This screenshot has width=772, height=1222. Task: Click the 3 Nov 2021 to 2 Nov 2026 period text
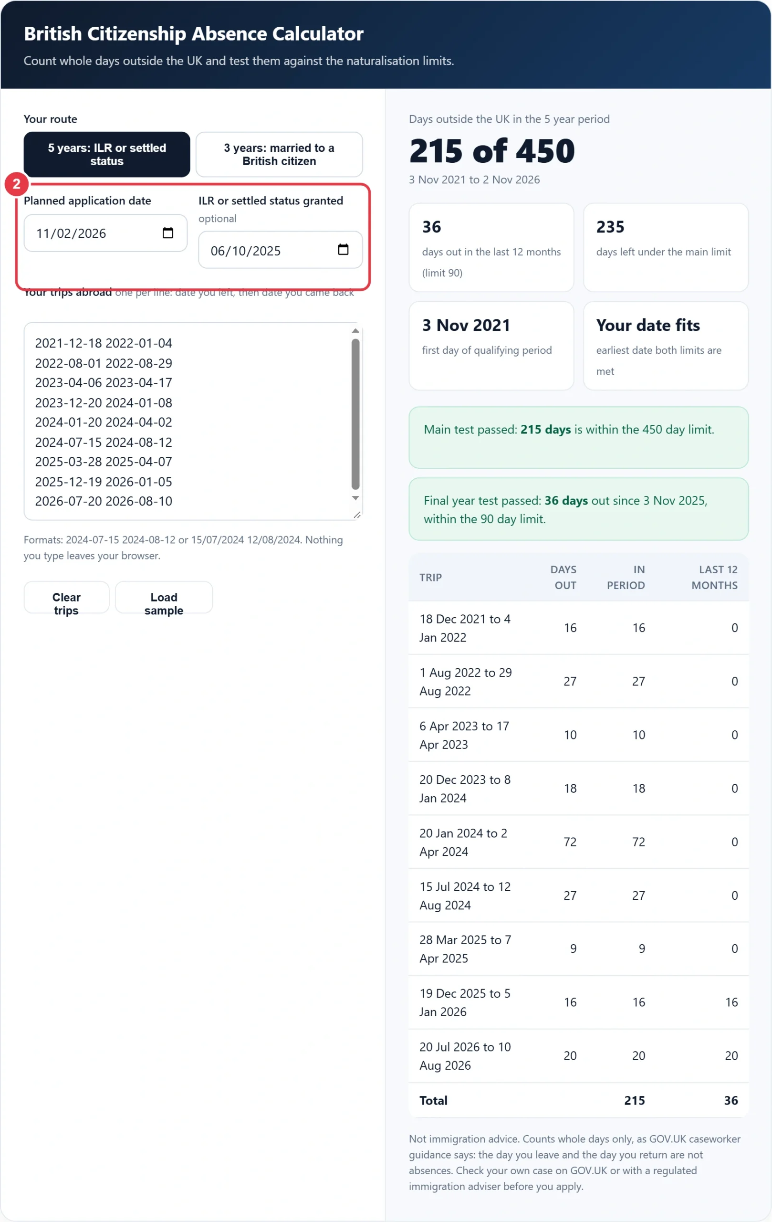click(474, 179)
